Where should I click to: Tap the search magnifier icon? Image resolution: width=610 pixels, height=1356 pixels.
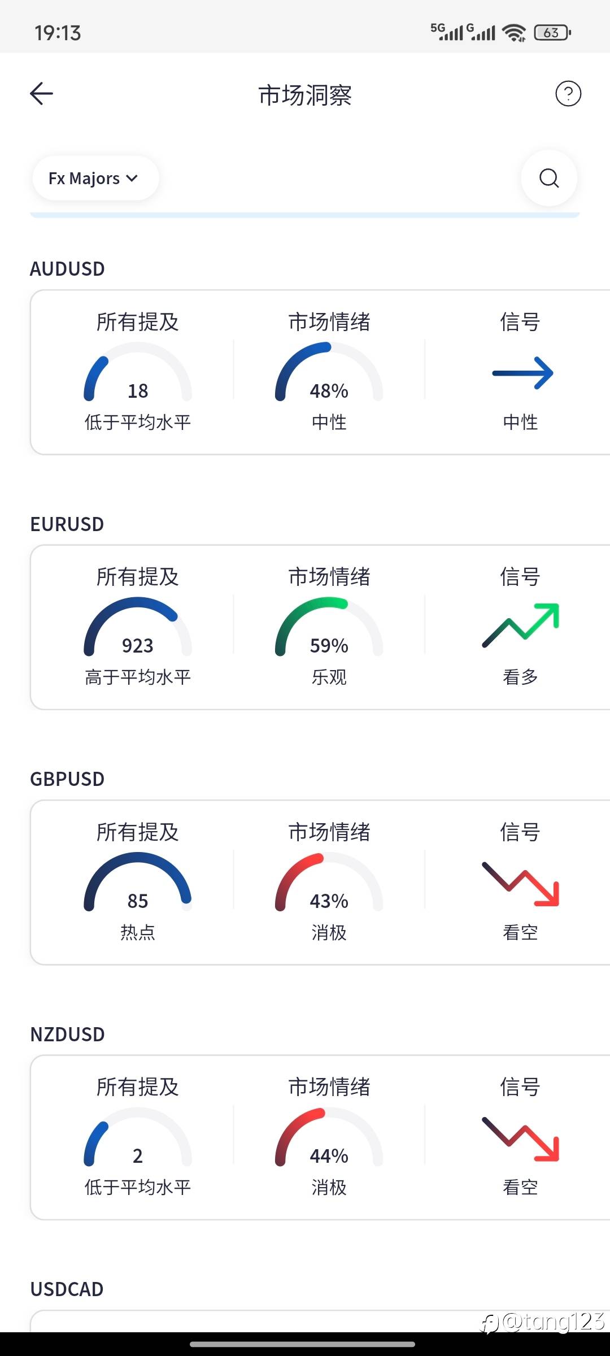549,178
